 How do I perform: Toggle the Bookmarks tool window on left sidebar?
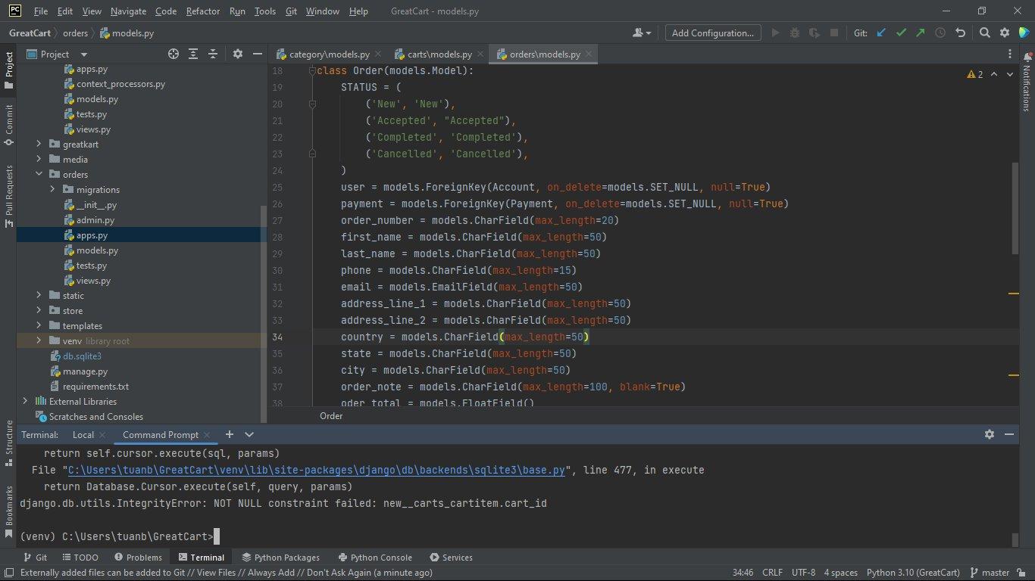[x=9, y=505]
